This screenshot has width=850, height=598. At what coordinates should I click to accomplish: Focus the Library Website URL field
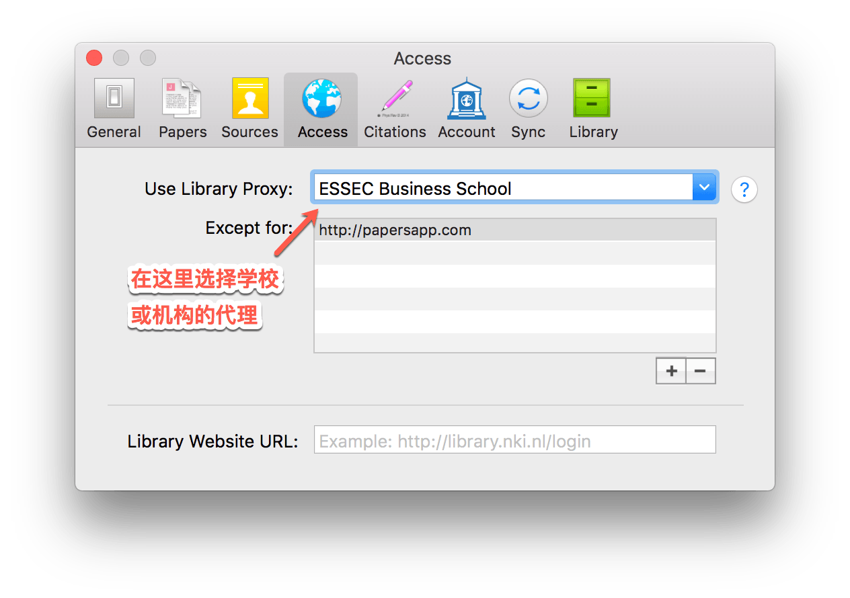click(x=515, y=439)
